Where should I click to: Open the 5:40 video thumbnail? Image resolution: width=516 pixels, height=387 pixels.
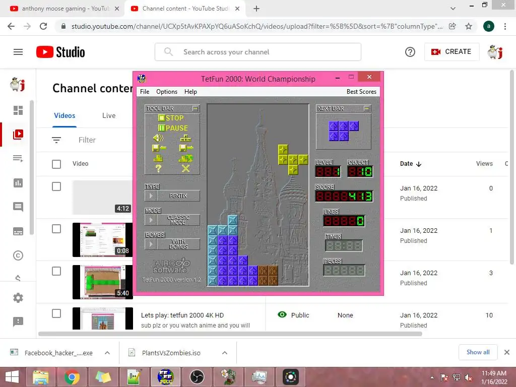103,282
